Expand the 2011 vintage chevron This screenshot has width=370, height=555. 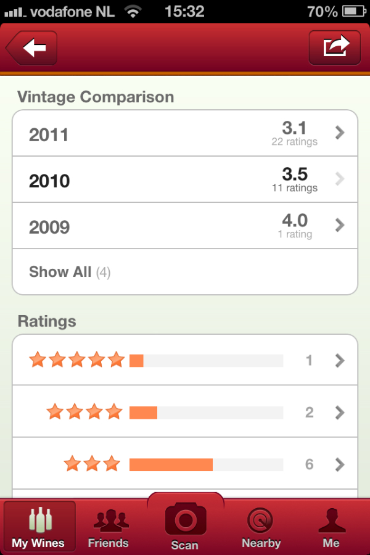click(340, 133)
